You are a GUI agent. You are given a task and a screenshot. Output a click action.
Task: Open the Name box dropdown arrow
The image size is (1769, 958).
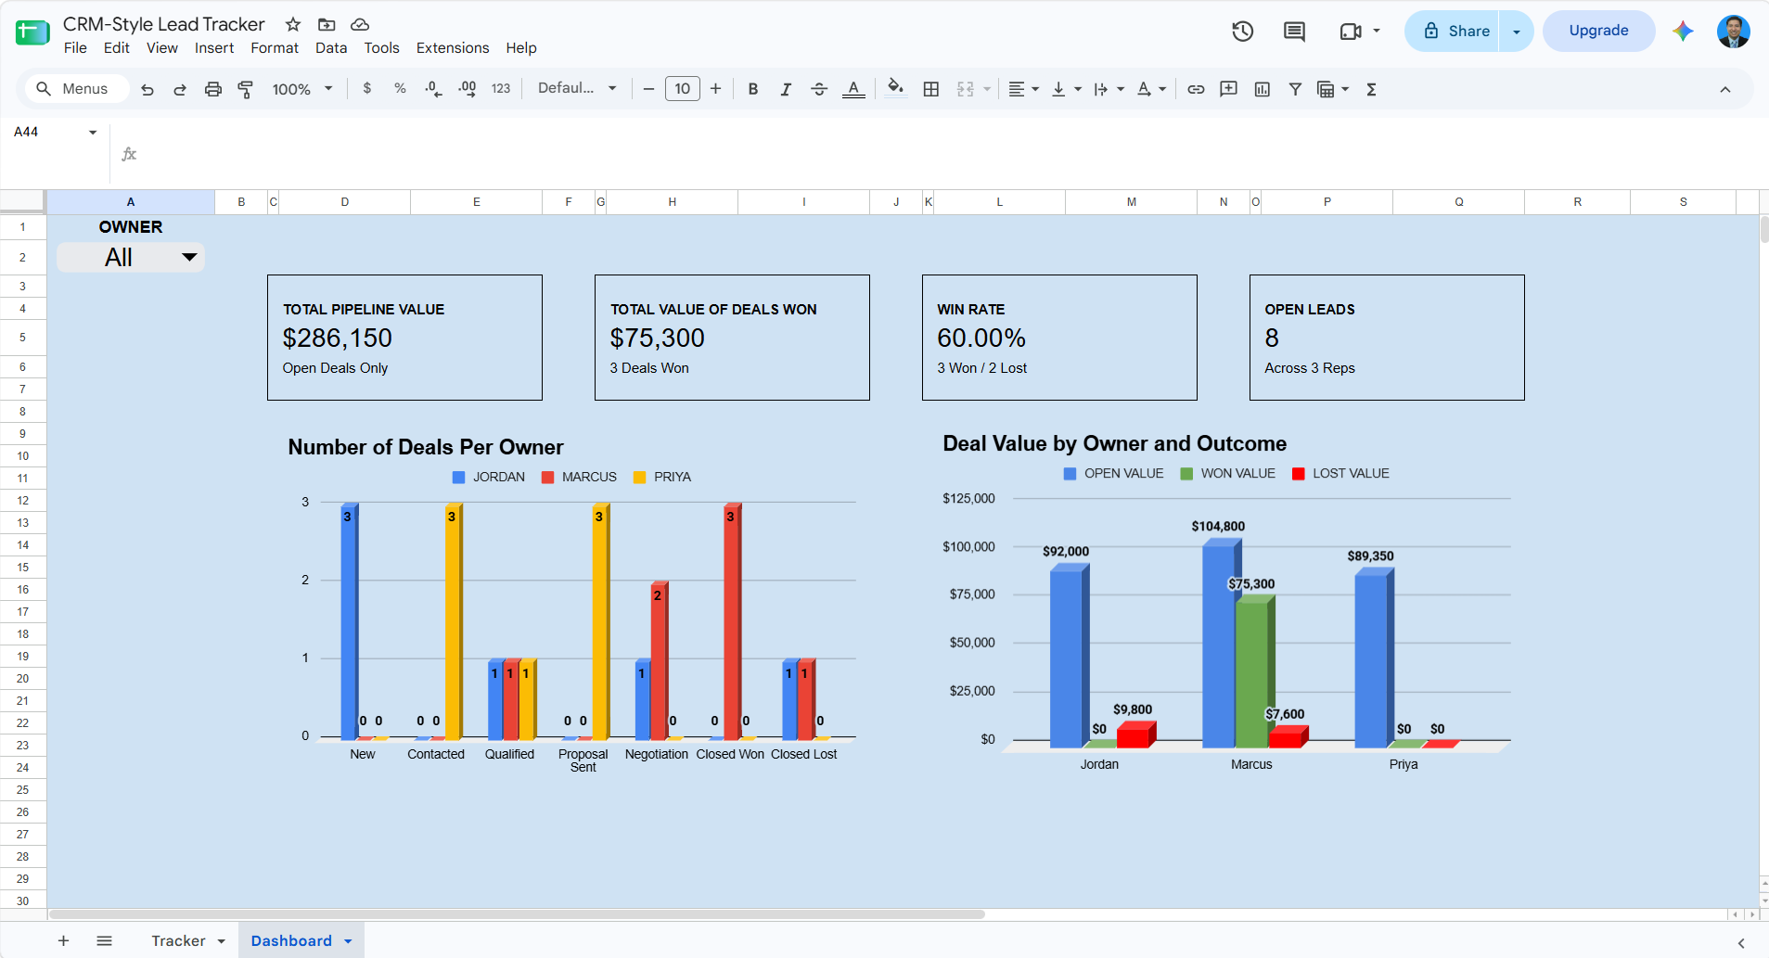[93, 133]
